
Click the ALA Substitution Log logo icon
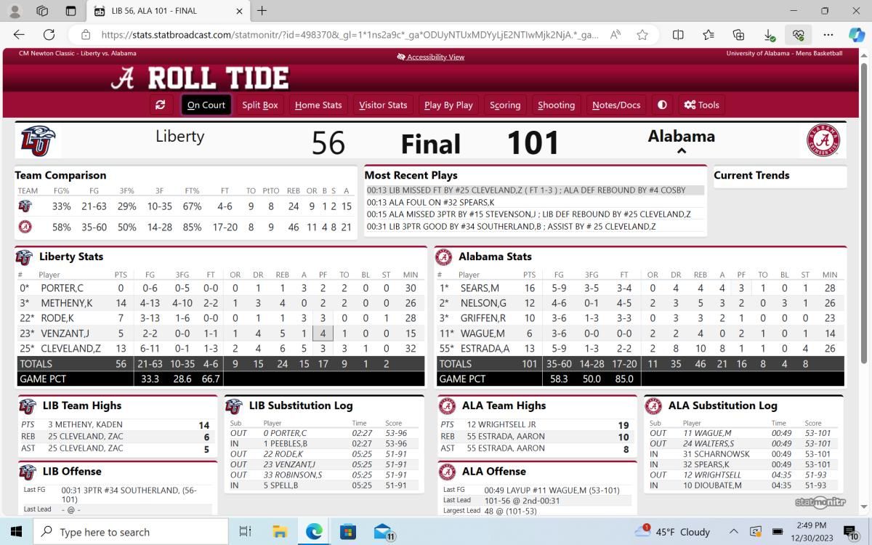click(654, 406)
